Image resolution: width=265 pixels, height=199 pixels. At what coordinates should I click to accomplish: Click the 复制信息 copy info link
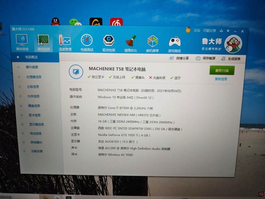point(221,79)
